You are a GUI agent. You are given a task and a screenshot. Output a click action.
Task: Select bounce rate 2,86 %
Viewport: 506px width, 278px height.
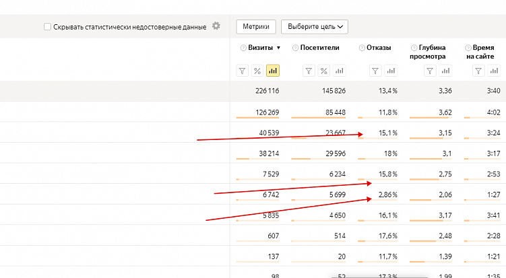pos(388,195)
